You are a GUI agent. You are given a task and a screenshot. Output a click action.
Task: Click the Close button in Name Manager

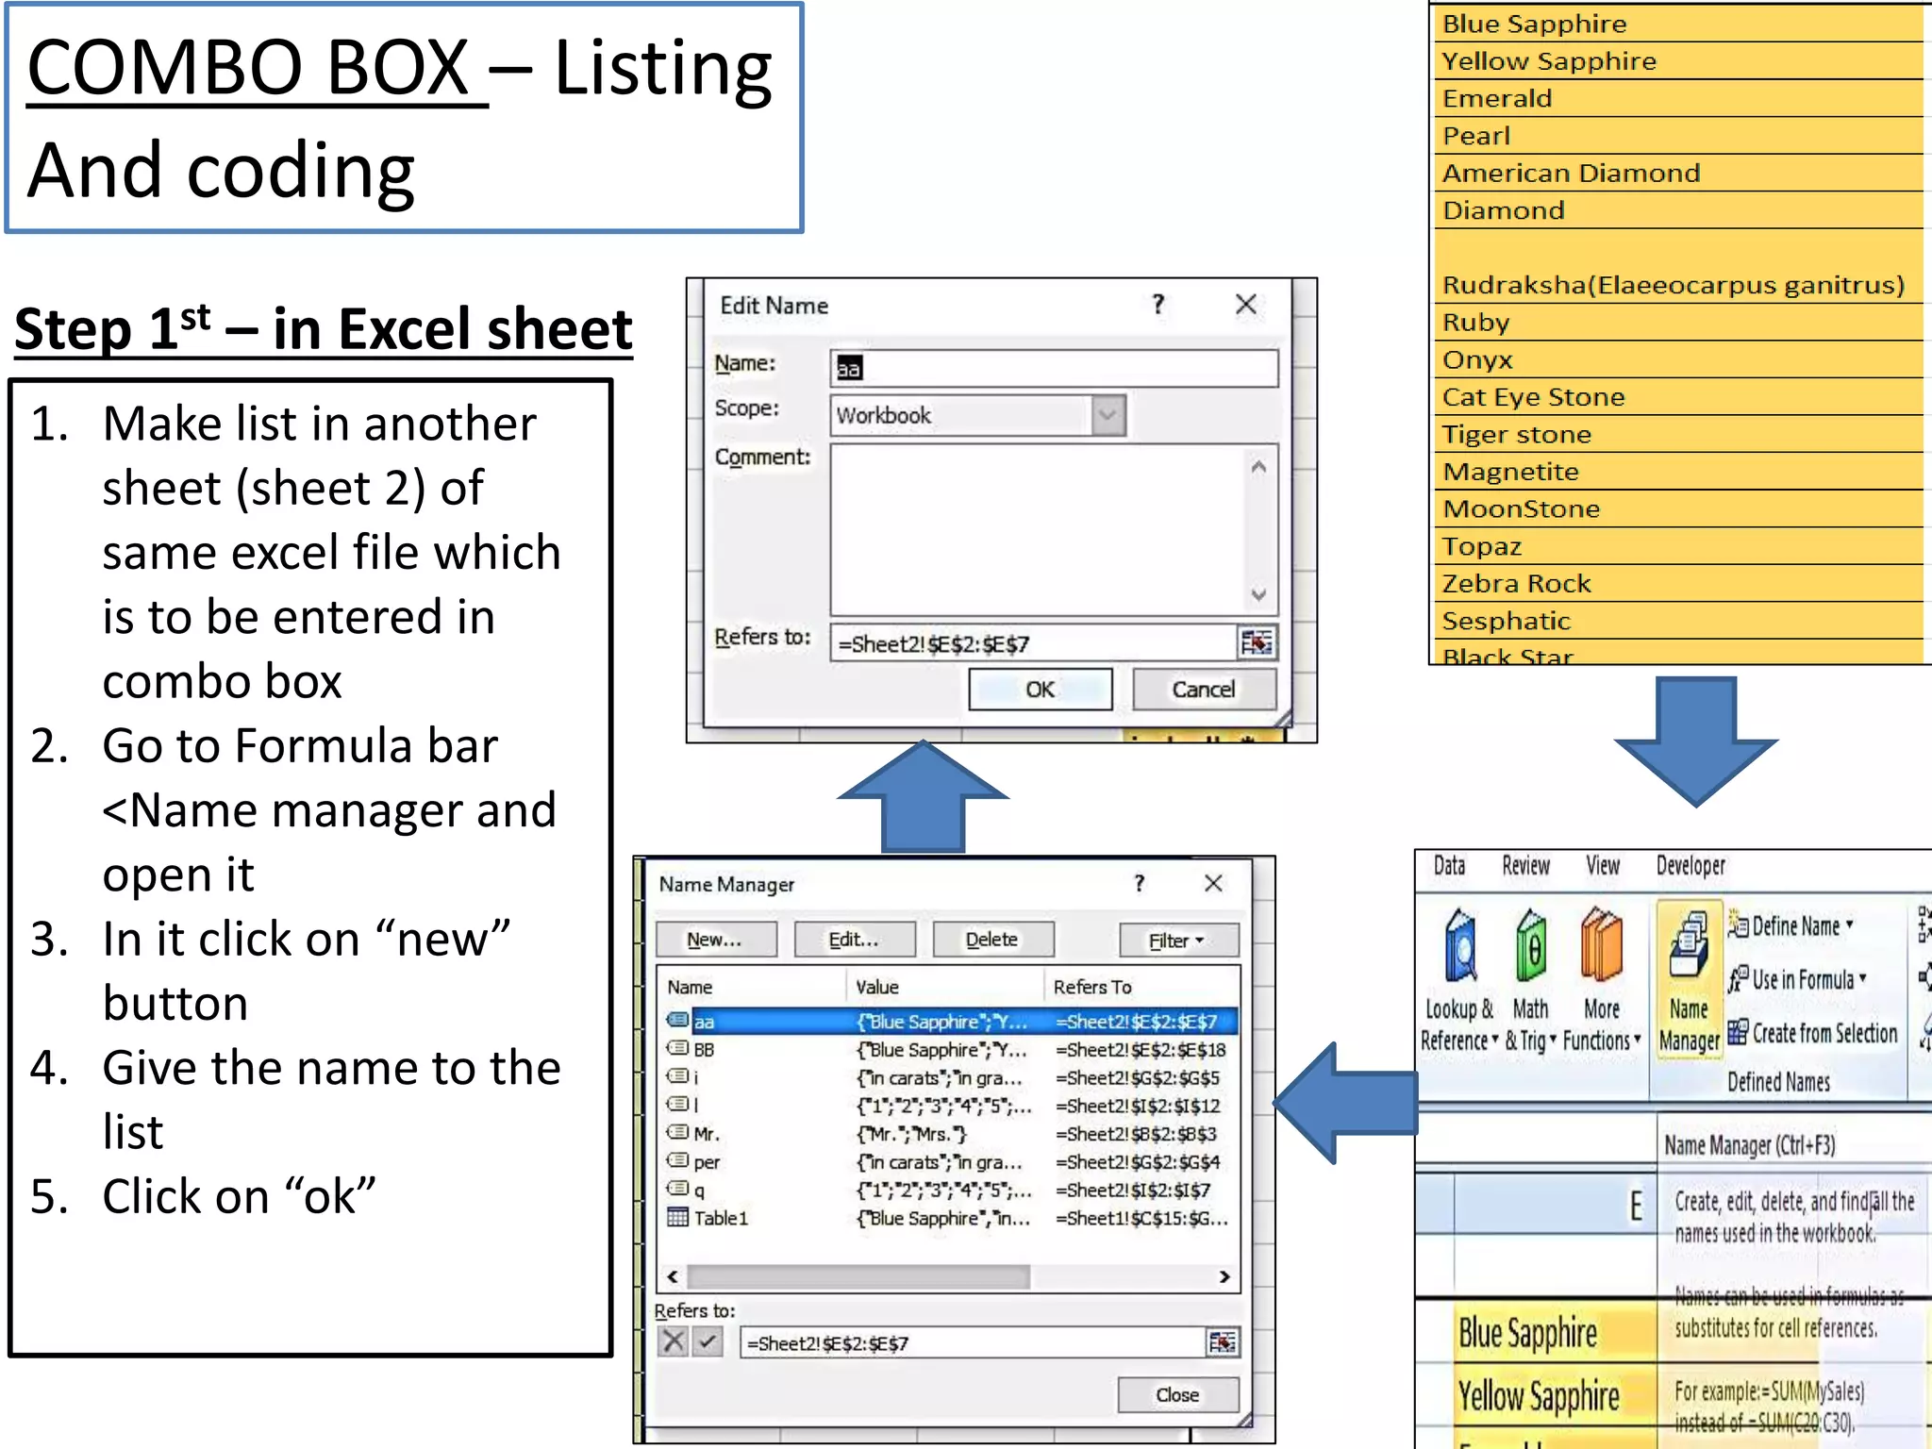pyautogui.click(x=1177, y=1394)
